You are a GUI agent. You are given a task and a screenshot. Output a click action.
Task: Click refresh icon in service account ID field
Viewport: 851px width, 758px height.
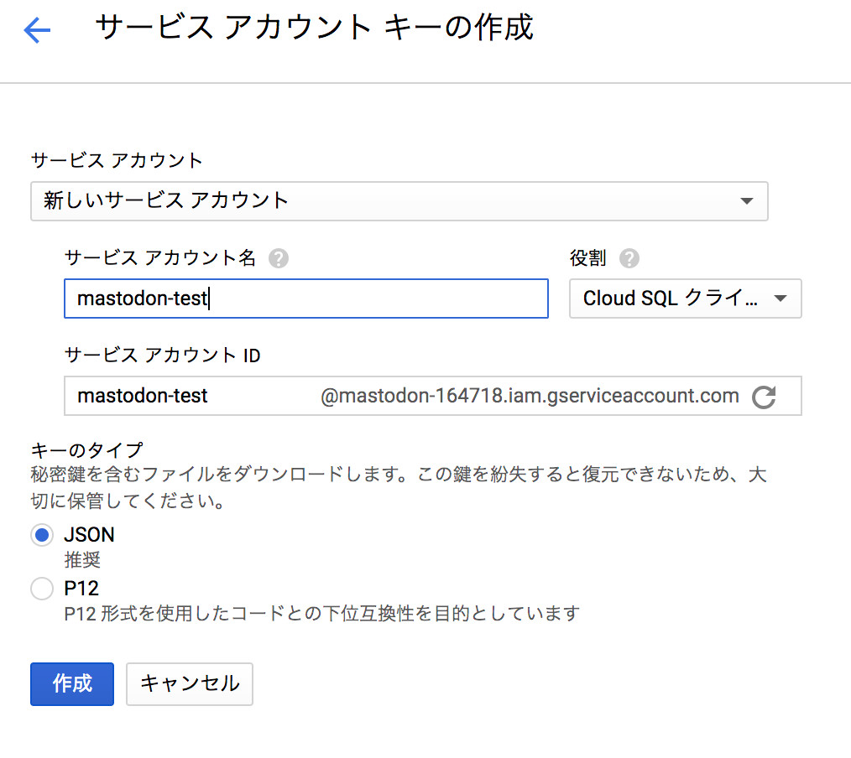[x=764, y=397]
